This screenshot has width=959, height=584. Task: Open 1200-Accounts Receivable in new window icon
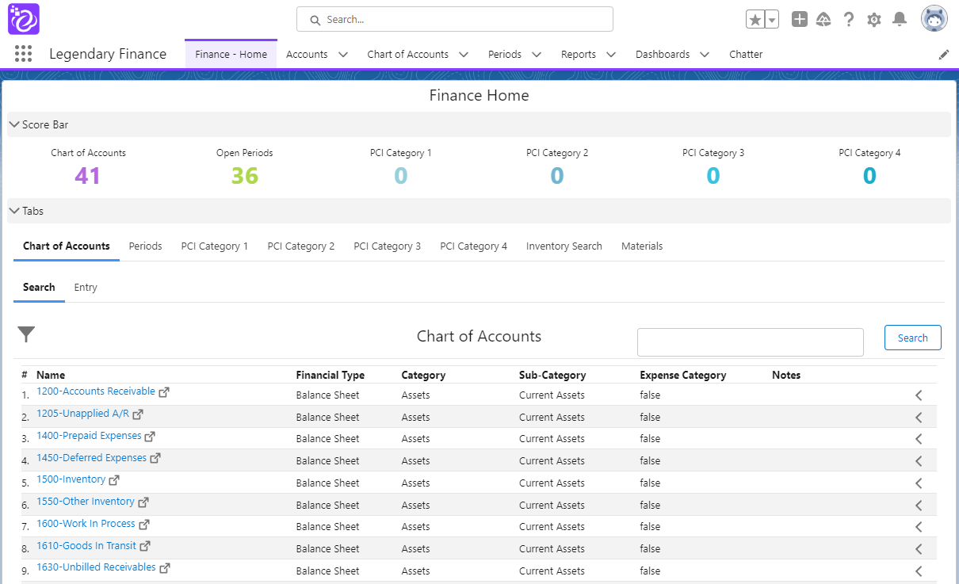(x=164, y=392)
